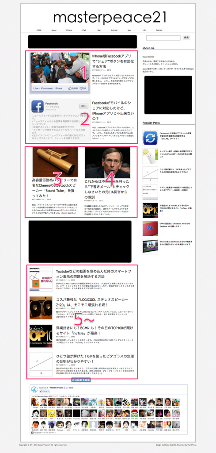Go to the Android navigation item

point(114,30)
